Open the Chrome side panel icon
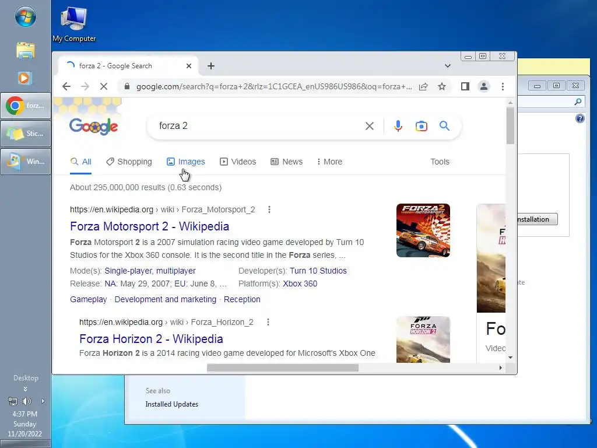 (x=465, y=86)
